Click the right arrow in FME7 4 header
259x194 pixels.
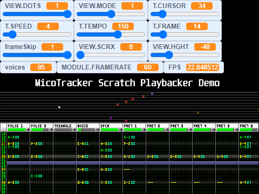tap(214, 129)
